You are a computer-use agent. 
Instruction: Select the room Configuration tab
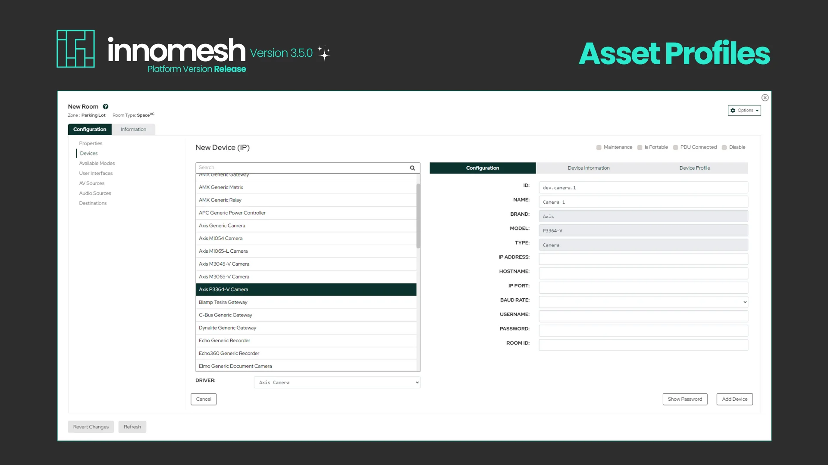pos(90,129)
